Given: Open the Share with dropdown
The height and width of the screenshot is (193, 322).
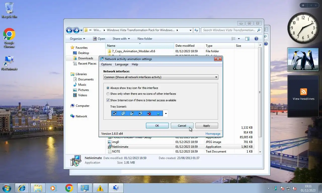Looking at the screenshot, I should [121, 39].
